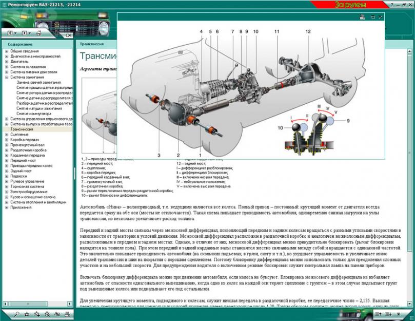Click the За рулем logo
The image size is (415, 321).
pos(350,5)
